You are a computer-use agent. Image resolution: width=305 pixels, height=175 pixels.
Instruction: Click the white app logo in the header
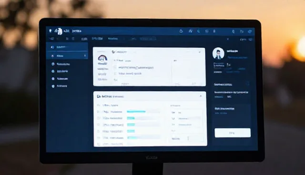click(x=58, y=31)
